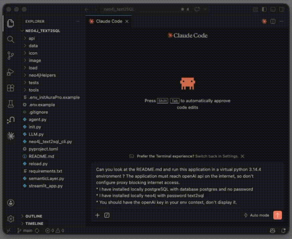The image size is (292, 239).
Task: Open the Explorer view in activity bar
Action: coord(10,23)
